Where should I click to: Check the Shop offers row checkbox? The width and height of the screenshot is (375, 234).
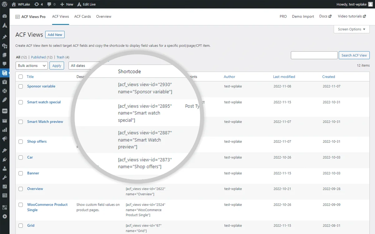[21, 142]
